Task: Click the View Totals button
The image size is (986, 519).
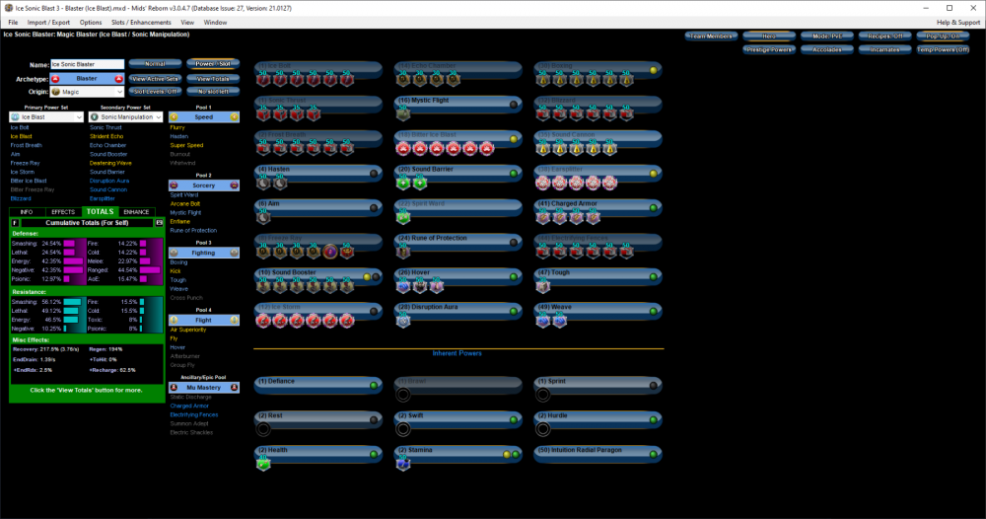Action: tap(214, 78)
